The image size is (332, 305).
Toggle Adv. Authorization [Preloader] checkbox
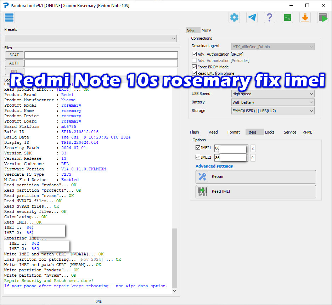point(194,61)
